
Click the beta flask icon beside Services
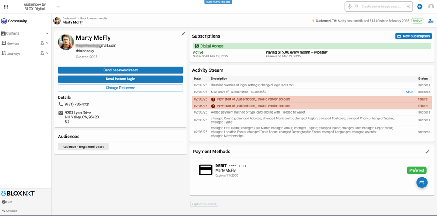(x=42, y=43)
